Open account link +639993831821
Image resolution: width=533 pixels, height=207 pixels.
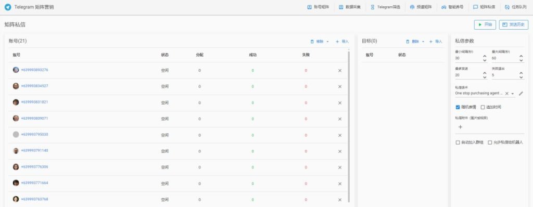34,102
